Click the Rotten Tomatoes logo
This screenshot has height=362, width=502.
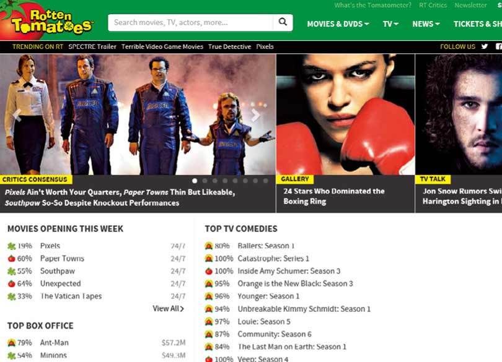click(x=46, y=21)
